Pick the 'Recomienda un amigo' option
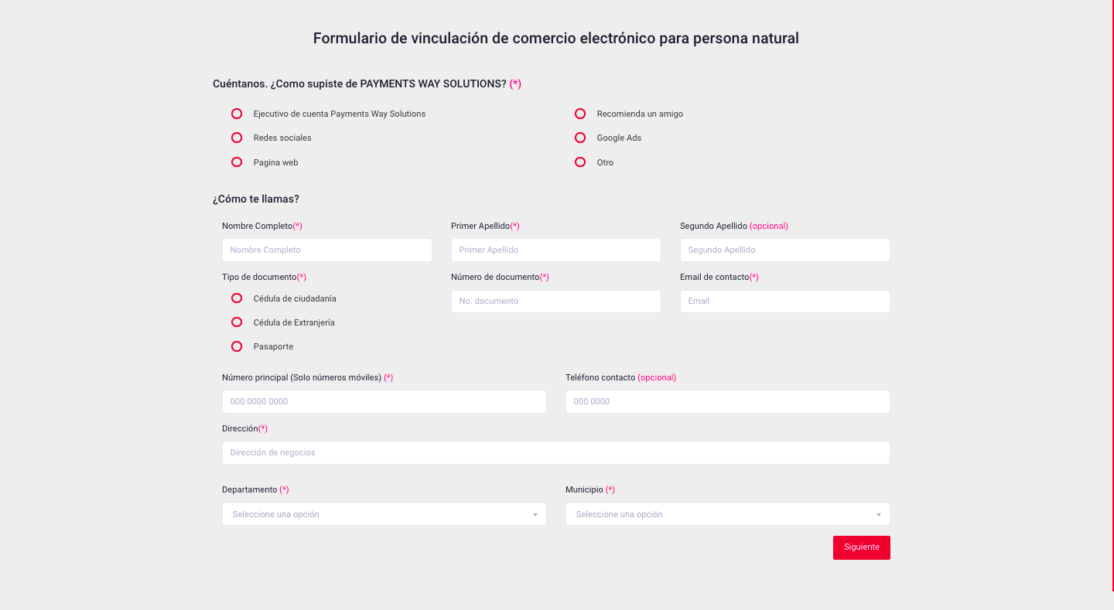Image resolution: width=1114 pixels, height=610 pixels. (x=580, y=114)
